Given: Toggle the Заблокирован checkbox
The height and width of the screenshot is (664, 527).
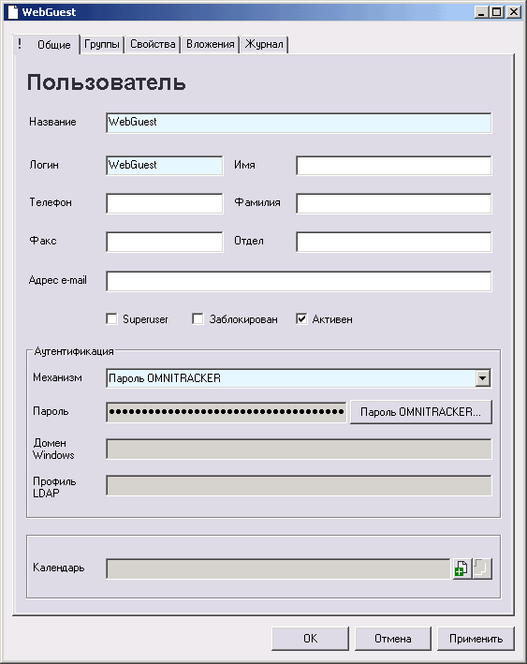Looking at the screenshot, I should tap(198, 318).
